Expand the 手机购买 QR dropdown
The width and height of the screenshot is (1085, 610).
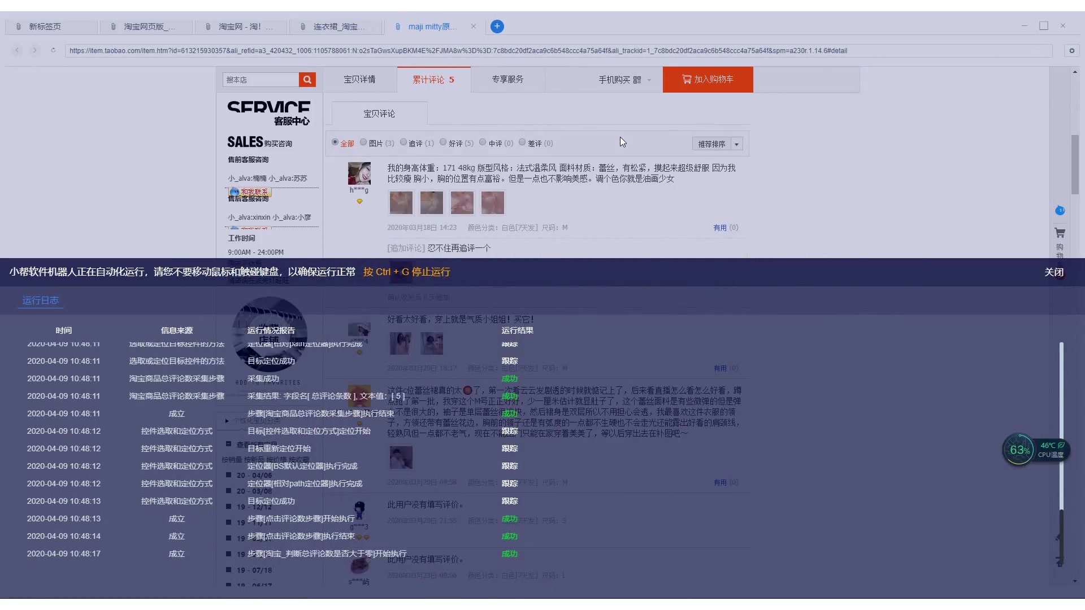625,80
